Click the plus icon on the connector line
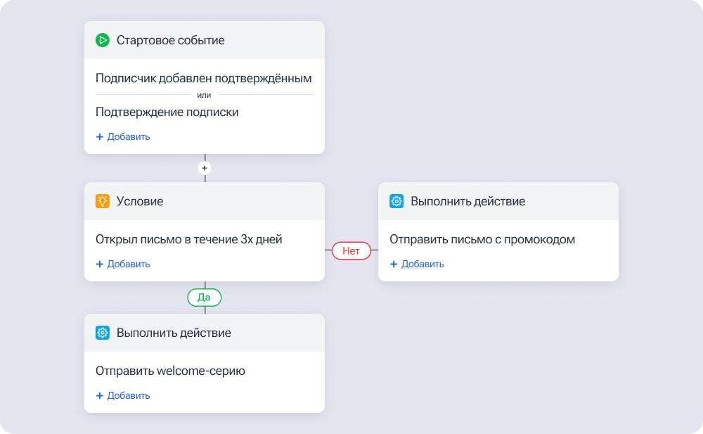Viewport: 703px width, 434px height. click(205, 167)
